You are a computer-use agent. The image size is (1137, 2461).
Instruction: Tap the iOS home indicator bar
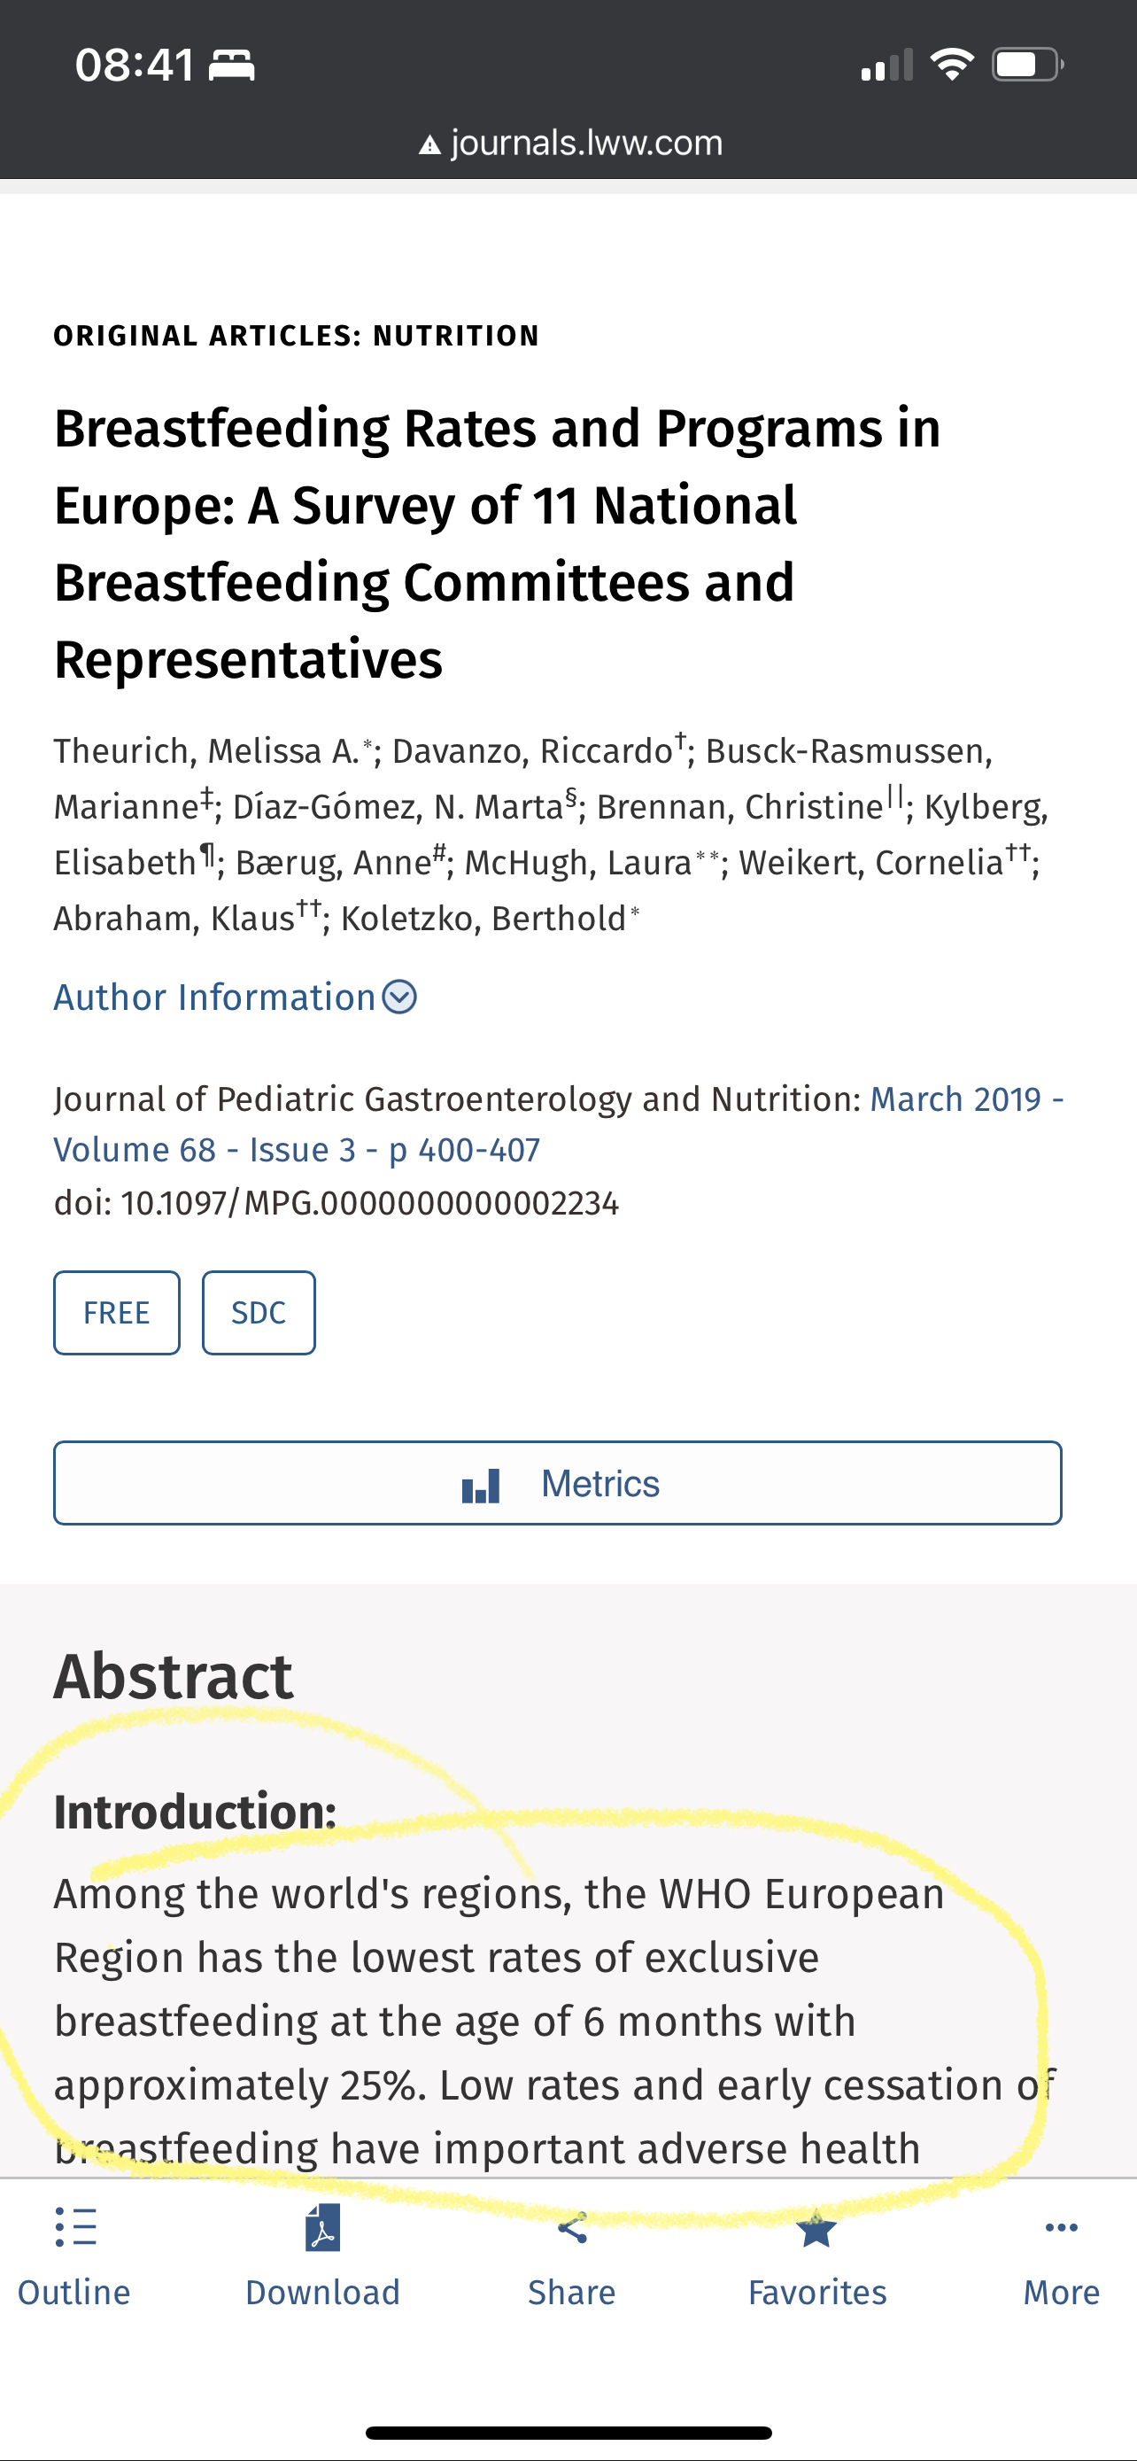(569, 2433)
